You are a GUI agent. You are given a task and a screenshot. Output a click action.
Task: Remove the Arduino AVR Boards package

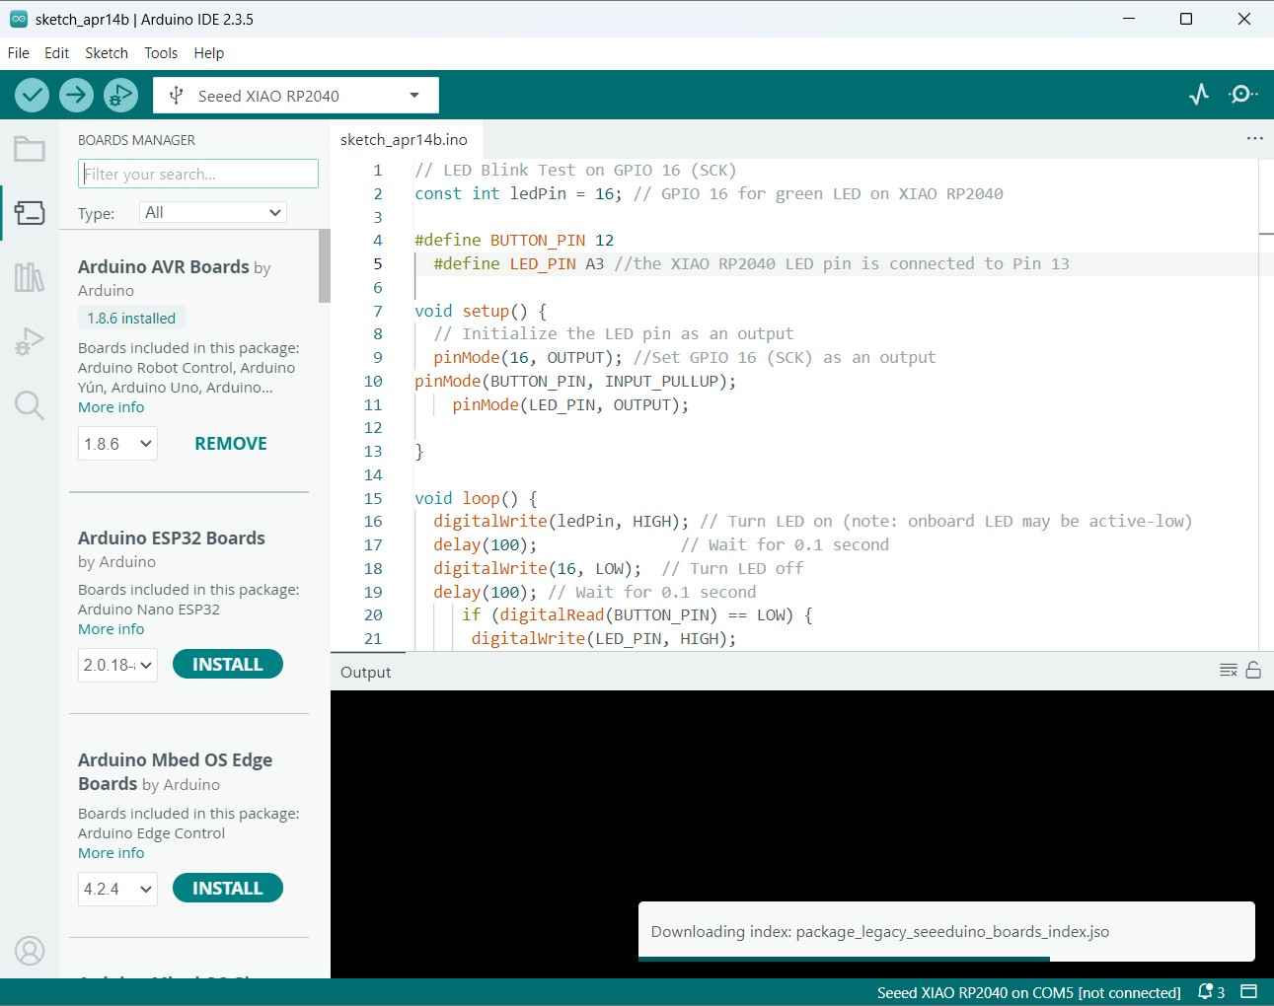point(231,444)
